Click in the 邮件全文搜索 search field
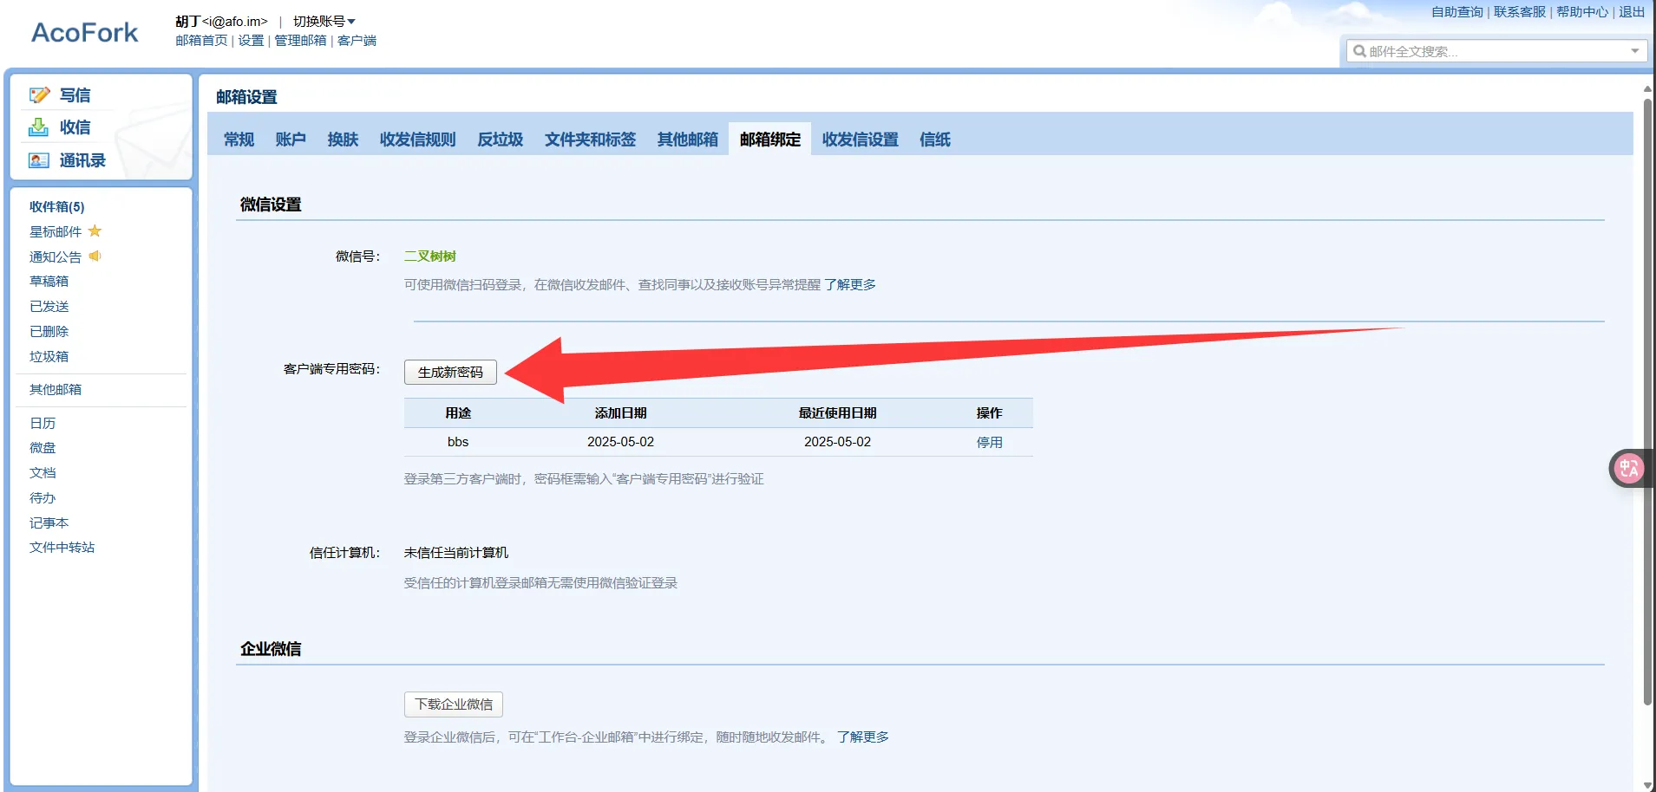1656x792 pixels. point(1492,51)
